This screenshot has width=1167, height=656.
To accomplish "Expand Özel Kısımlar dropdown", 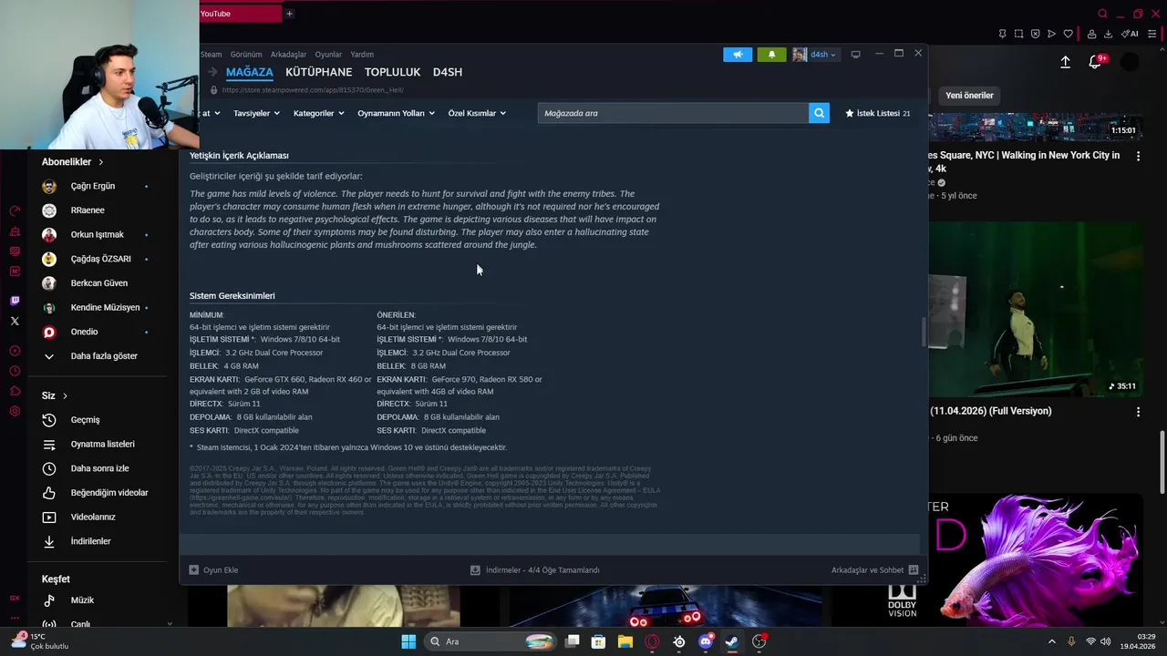I will tap(477, 113).
